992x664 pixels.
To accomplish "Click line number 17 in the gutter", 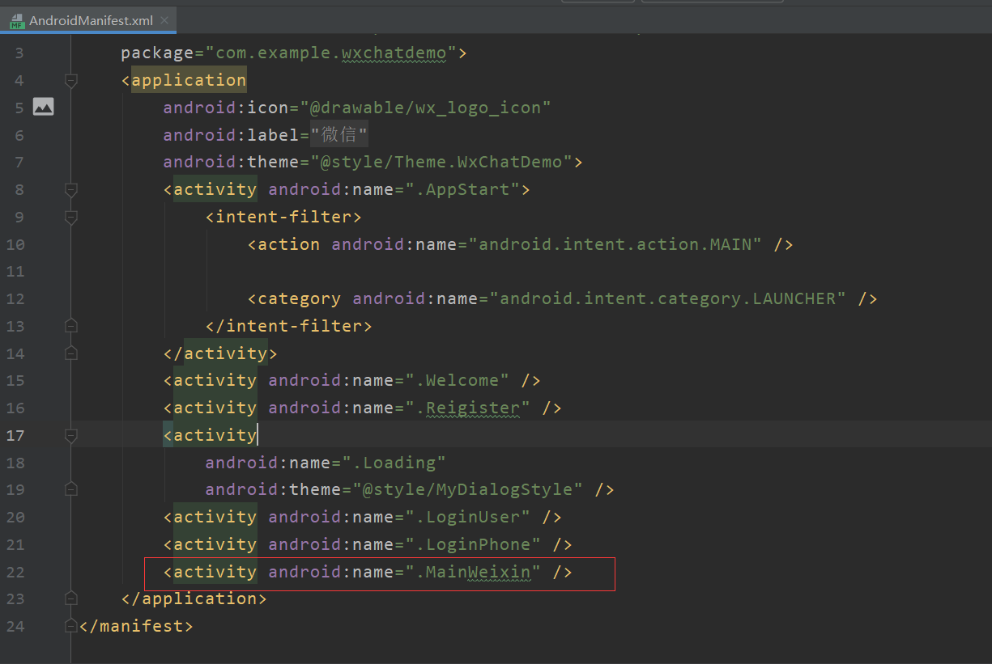I will (x=15, y=435).
